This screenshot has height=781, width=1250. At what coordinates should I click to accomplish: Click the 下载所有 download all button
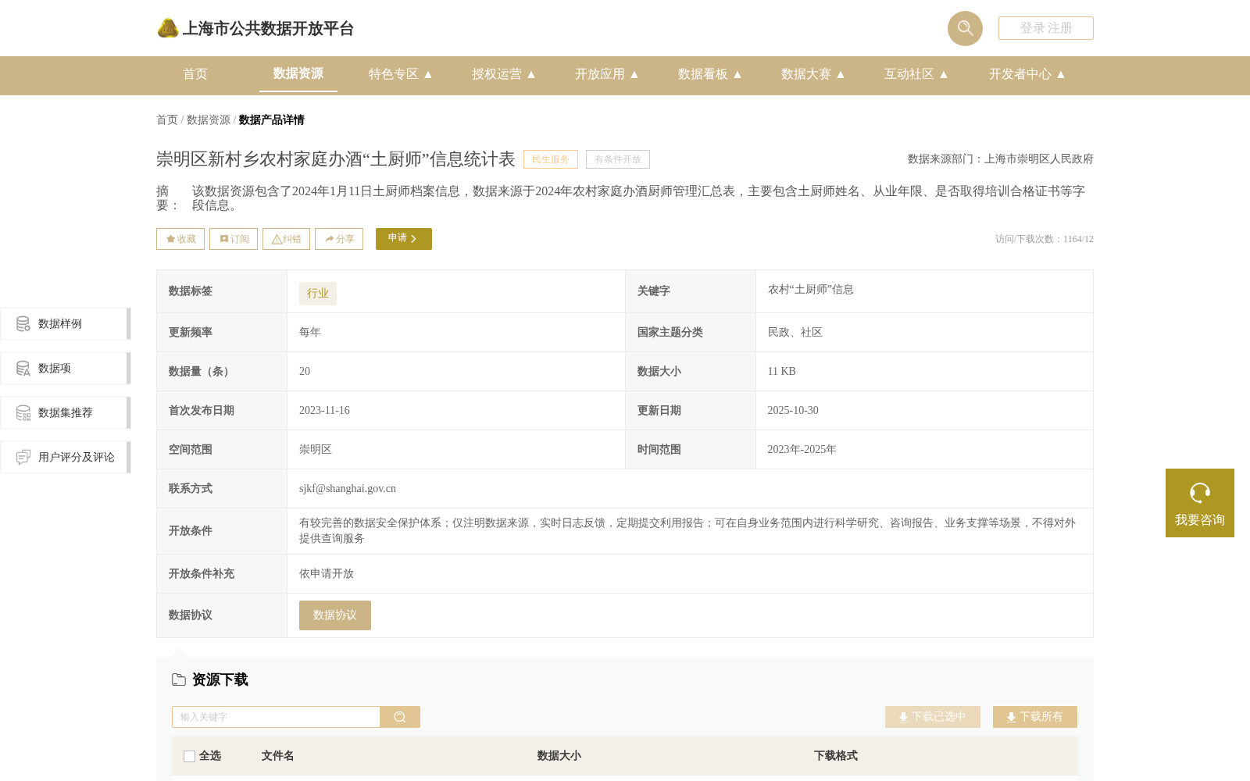click(1035, 717)
